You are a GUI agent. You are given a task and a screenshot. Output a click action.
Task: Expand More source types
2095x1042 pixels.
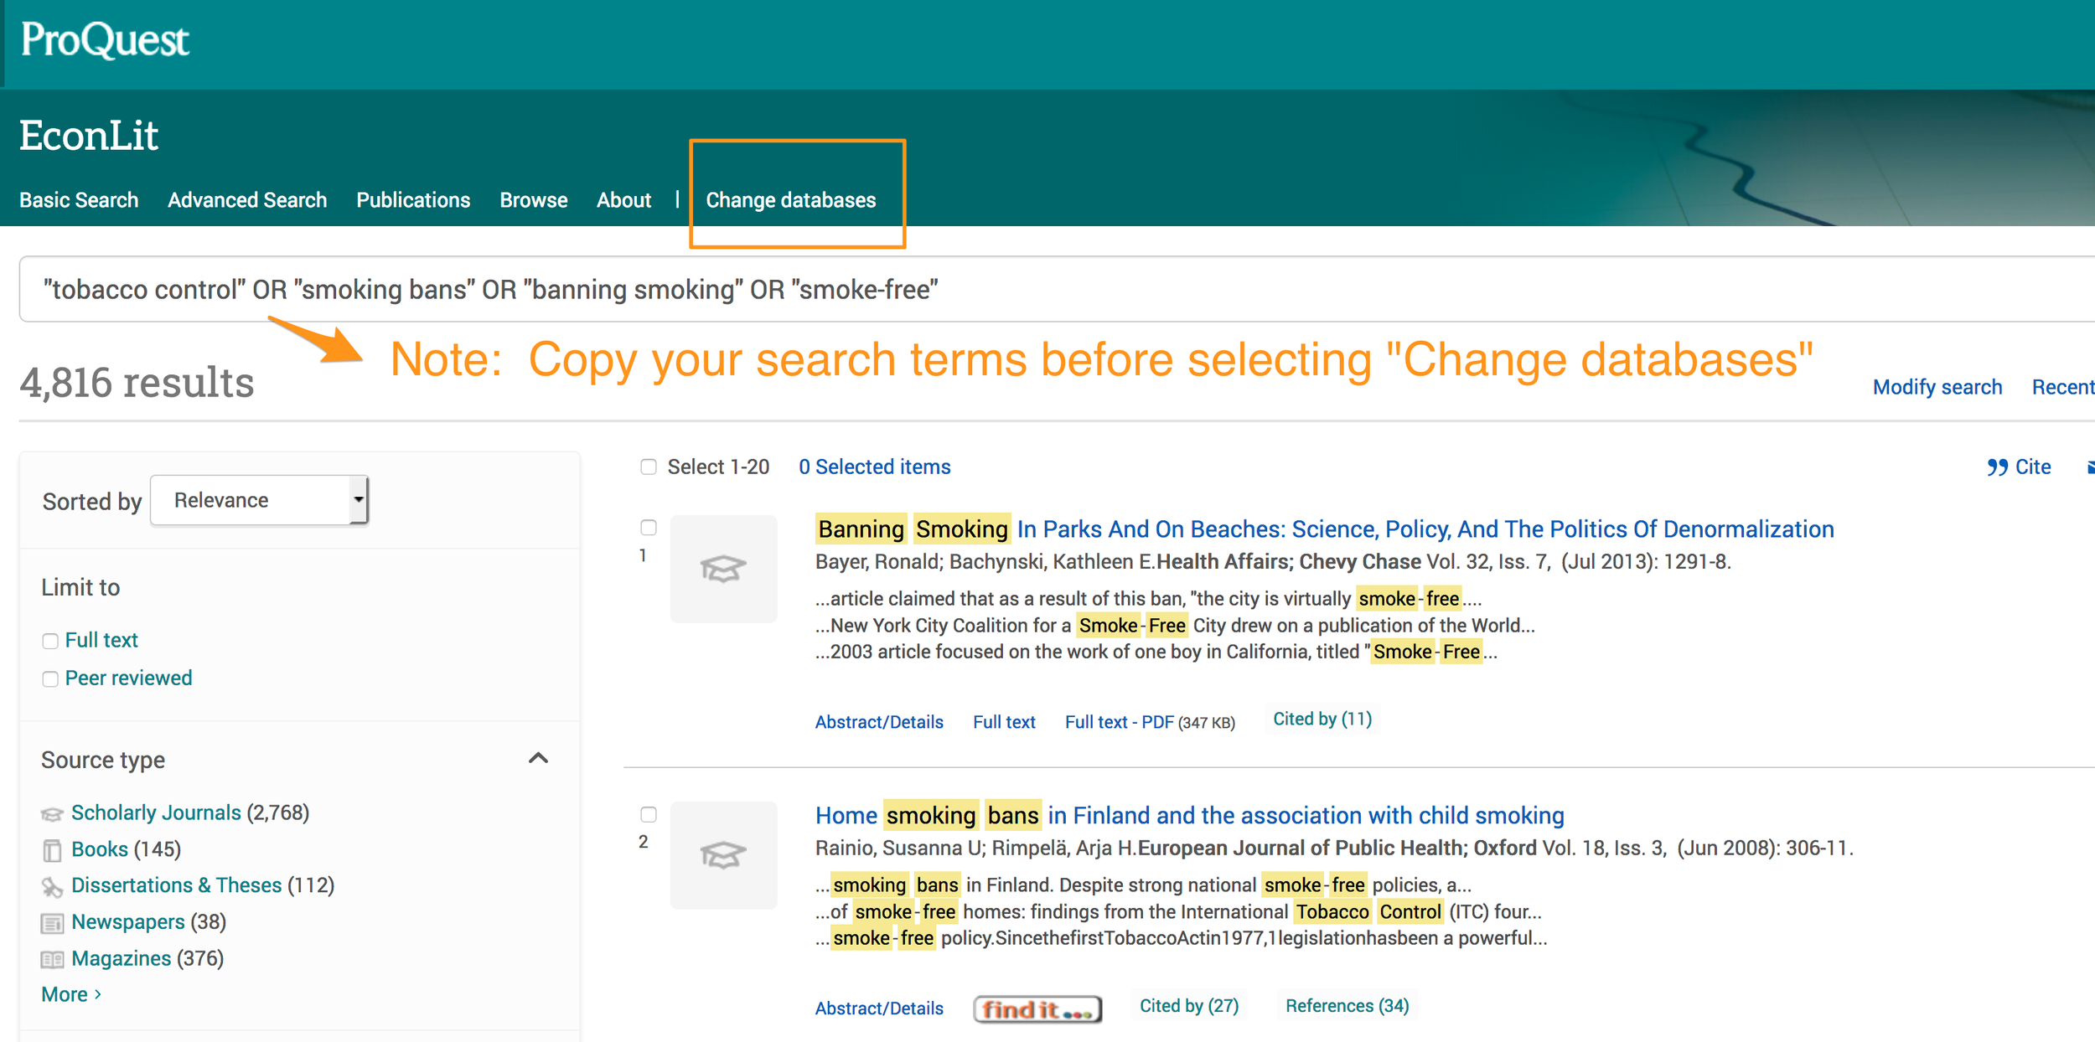[x=71, y=994]
